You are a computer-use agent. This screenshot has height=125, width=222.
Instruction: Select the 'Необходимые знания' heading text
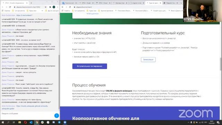(x=92, y=33)
